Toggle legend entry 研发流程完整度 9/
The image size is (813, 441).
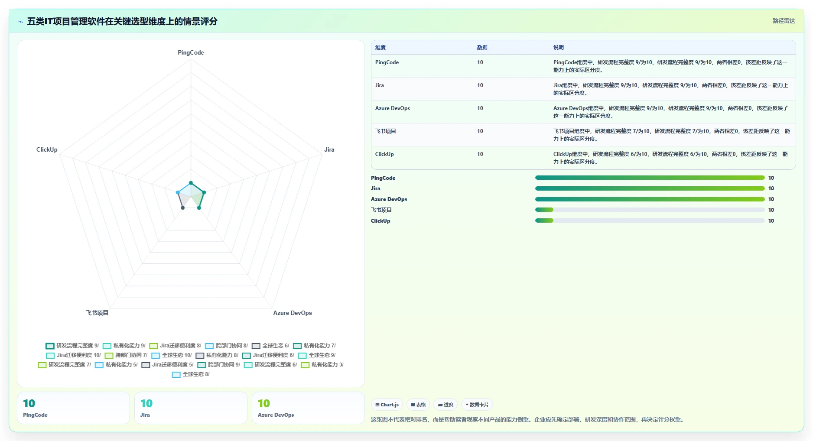[x=72, y=346]
